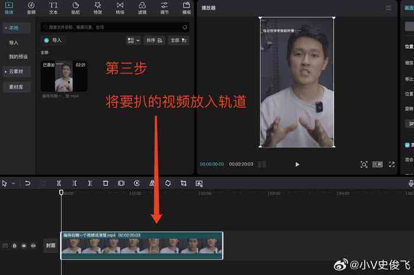The width and height of the screenshot is (414, 275).
Task: Mute the main track audio
Action: [33, 245]
